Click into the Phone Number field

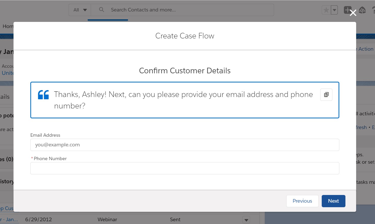[x=185, y=168]
